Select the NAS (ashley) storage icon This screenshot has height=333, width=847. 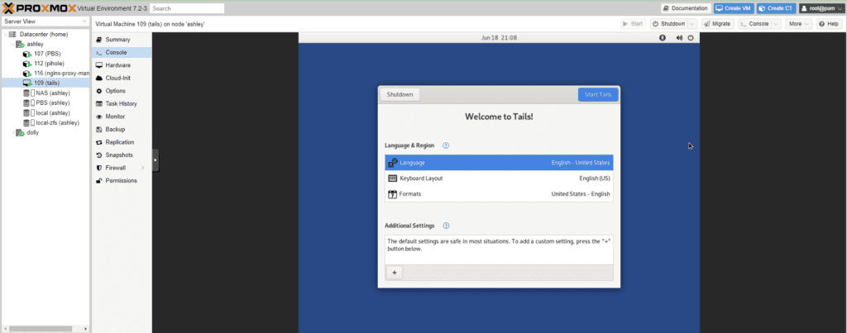pyautogui.click(x=27, y=93)
